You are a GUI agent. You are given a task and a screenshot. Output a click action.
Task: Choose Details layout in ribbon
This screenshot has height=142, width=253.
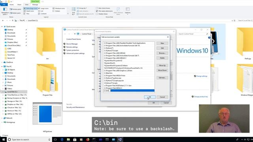[56, 11]
